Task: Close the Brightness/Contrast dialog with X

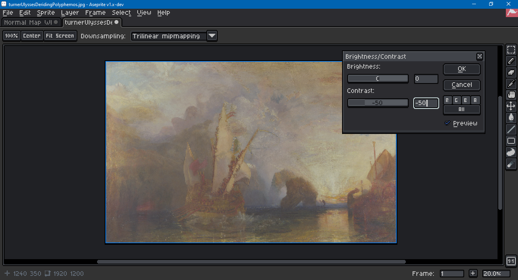Action: [x=480, y=57]
